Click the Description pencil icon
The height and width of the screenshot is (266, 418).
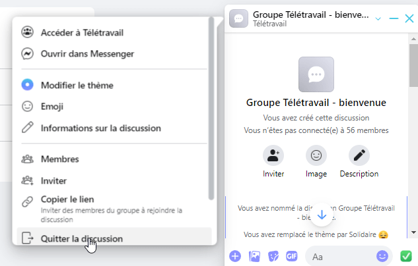click(359, 155)
